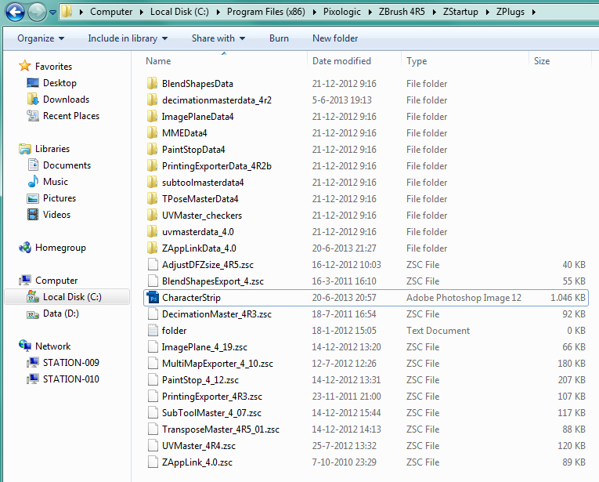Click the STATION-009 computer icon
599x482 pixels.
33,362
